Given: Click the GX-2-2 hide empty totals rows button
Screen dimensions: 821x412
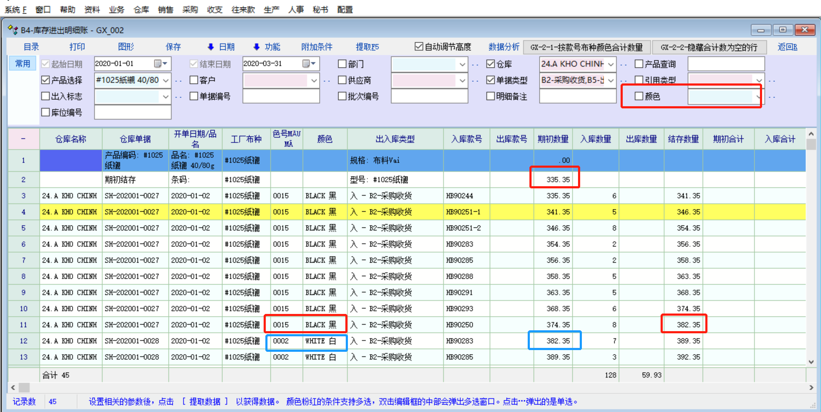Looking at the screenshot, I should pyautogui.click(x=709, y=47).
